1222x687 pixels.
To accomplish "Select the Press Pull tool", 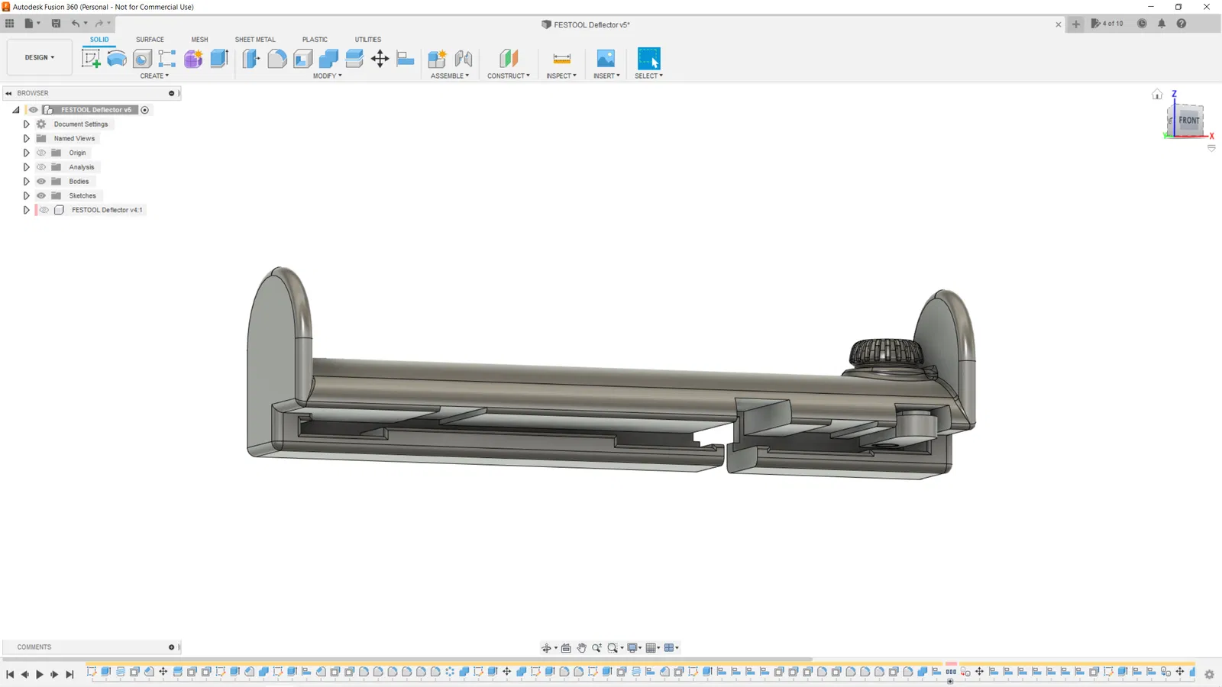I will pos(251,59).
